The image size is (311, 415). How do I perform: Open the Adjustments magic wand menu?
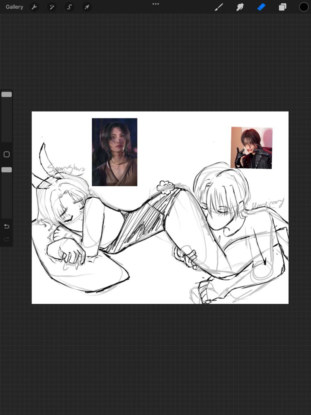[x=52, y=7]
